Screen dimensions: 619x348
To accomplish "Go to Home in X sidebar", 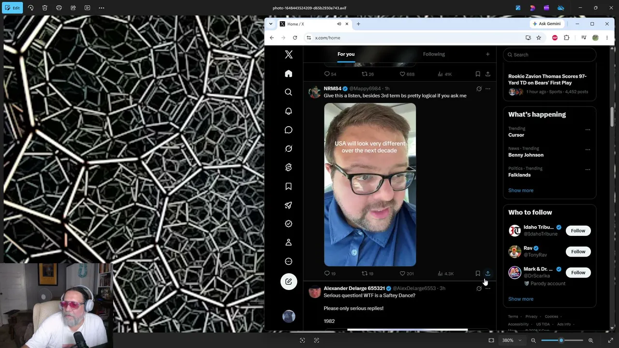I will click(x=289, y=73).
